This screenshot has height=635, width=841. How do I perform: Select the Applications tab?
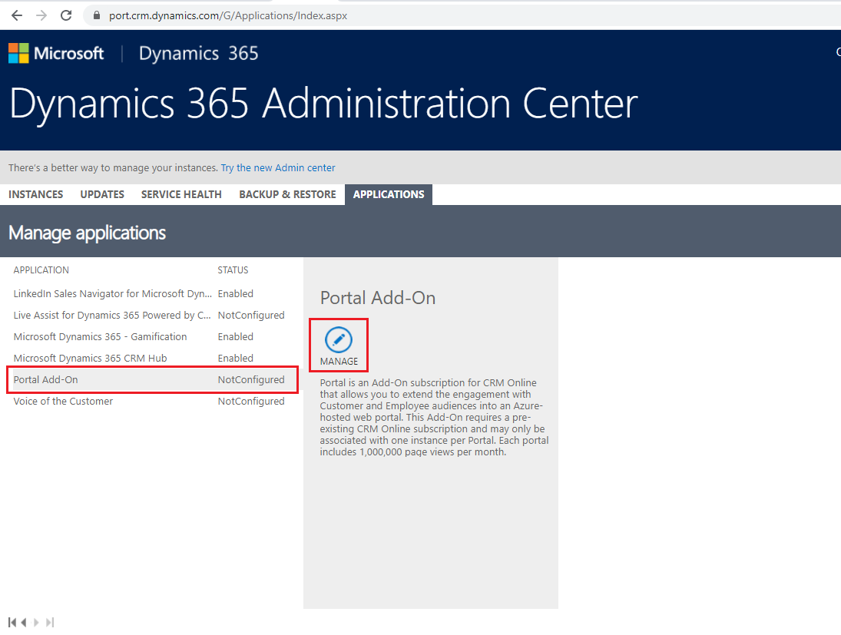point(389,194)
